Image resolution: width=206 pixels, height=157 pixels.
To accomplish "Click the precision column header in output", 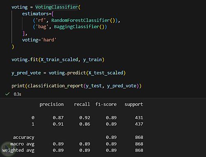I will tap(51, 105).
